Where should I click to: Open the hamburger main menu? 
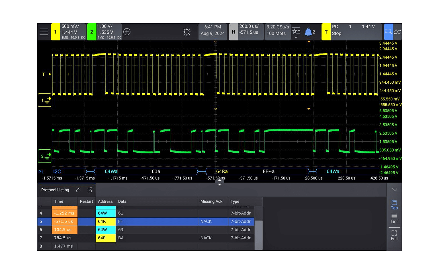(44, 32)
